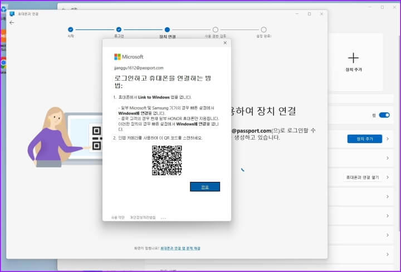The width and height of the screenshot is (401, 272).
Task: Click the jjanggu1612@passport.com account text
Action: [x=139, y=68]
